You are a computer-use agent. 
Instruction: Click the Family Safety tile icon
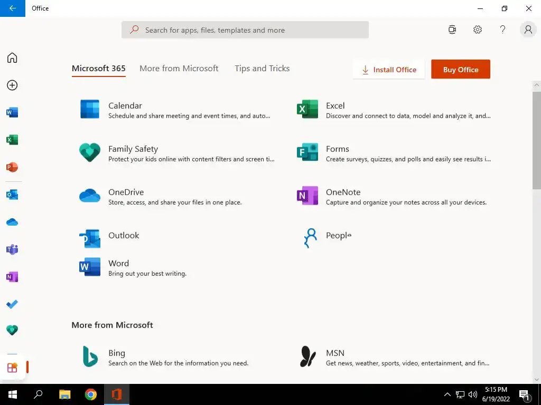[90, 152]
